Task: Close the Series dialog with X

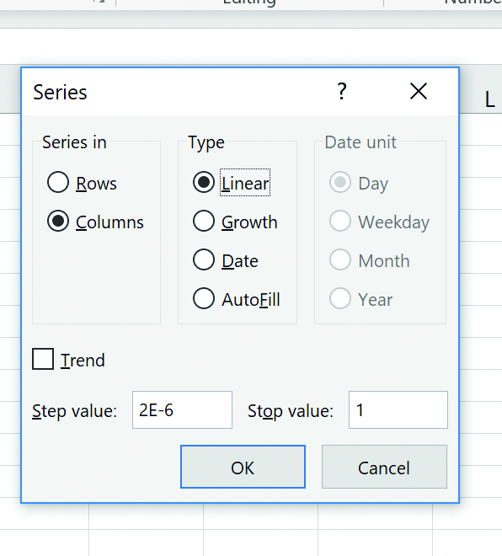Action: pyautogui.click(x=419, y=92)
